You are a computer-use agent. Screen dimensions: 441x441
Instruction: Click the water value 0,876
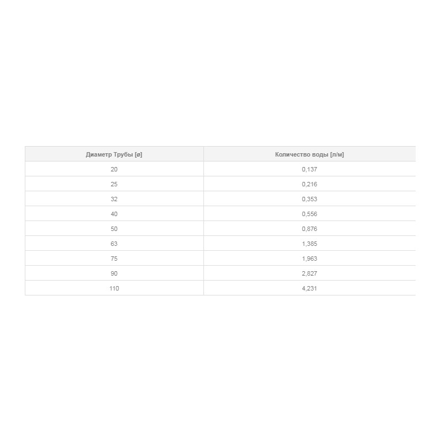[309, 229]
